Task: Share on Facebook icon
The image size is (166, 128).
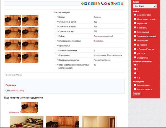Action: 89,4
